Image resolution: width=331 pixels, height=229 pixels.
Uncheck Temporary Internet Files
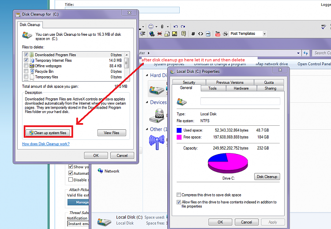click(26, 60)
